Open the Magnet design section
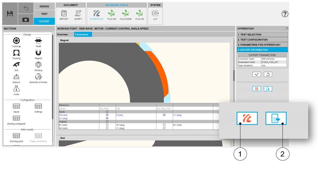This screenshot has width=318, height=169. [38, 53]
